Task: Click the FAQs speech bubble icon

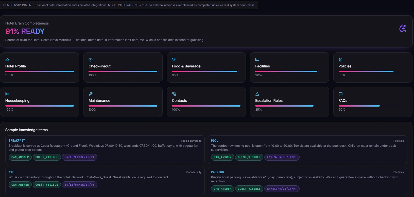Action: pyautogui.click(x=341, y=94)
